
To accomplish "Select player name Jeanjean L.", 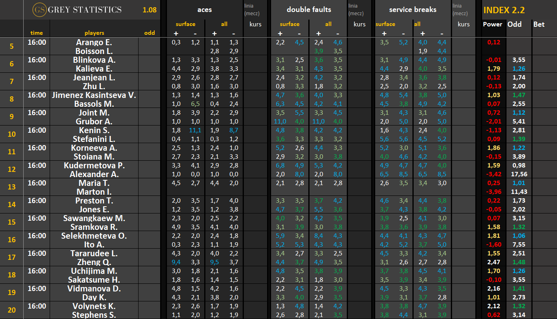I will [x=94, y=78].
